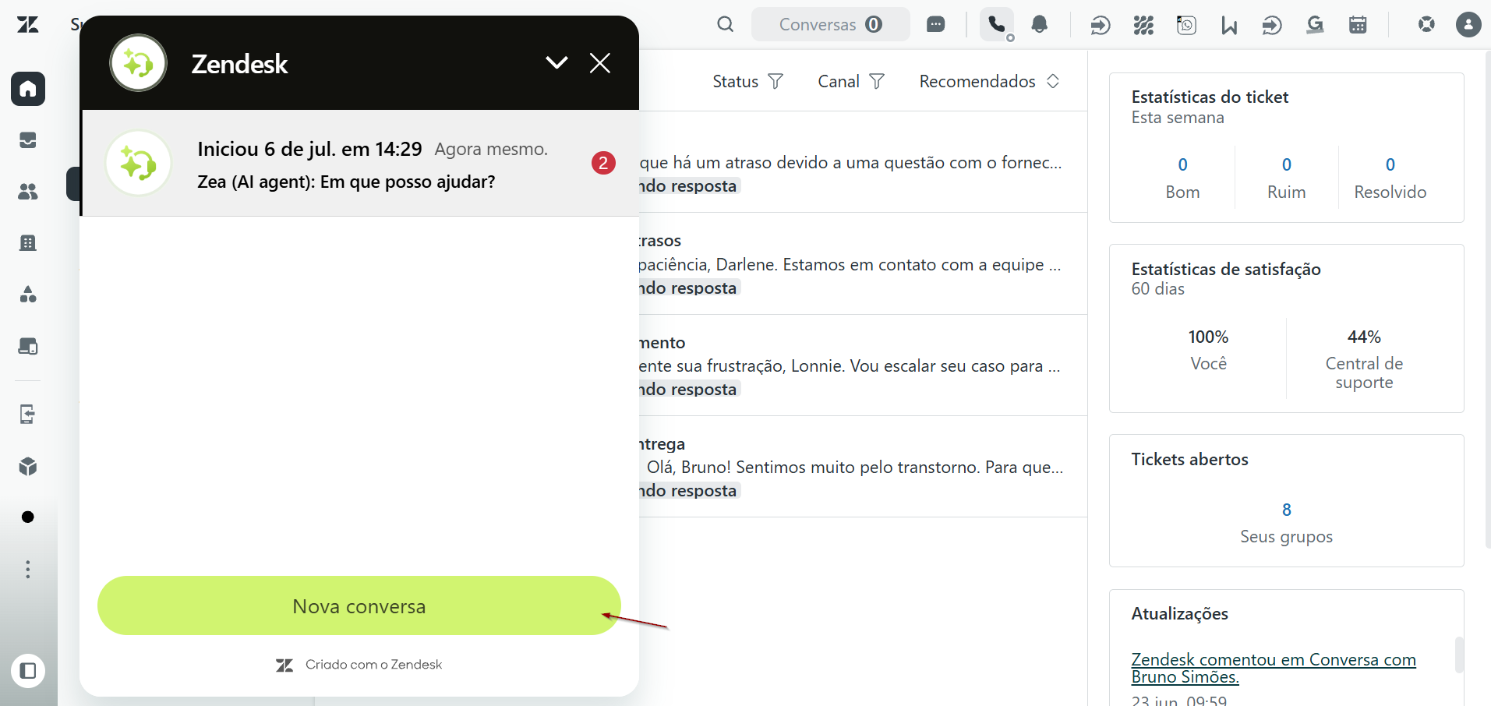Open the G letter app icon
The width and height of the screenshot is (1491, 706).
(1315, 26)
